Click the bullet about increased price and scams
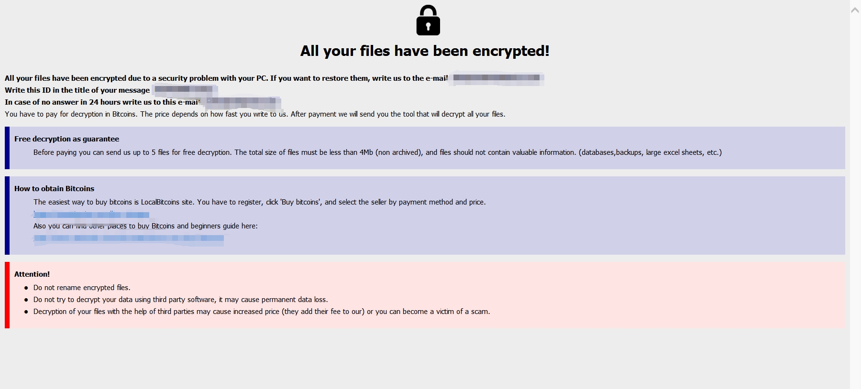This screenshot has height=389, width=861. [262, 312]
